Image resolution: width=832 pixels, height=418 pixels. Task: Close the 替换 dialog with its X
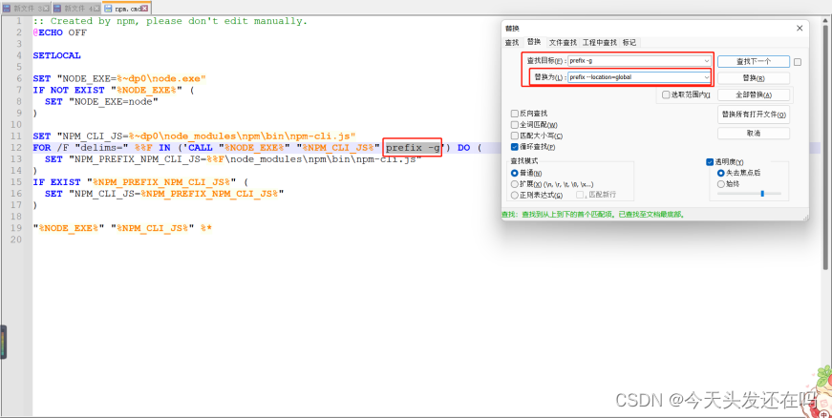[x=800, y=28]
